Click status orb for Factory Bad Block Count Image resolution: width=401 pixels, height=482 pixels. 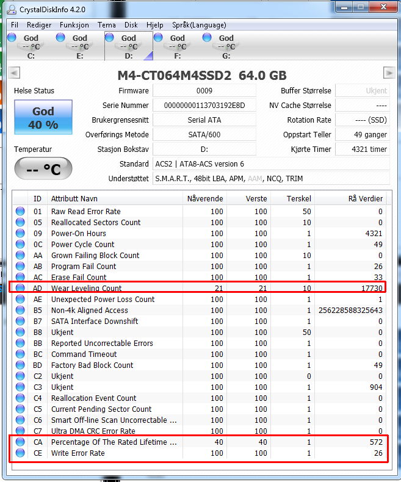tap(20, 365)
